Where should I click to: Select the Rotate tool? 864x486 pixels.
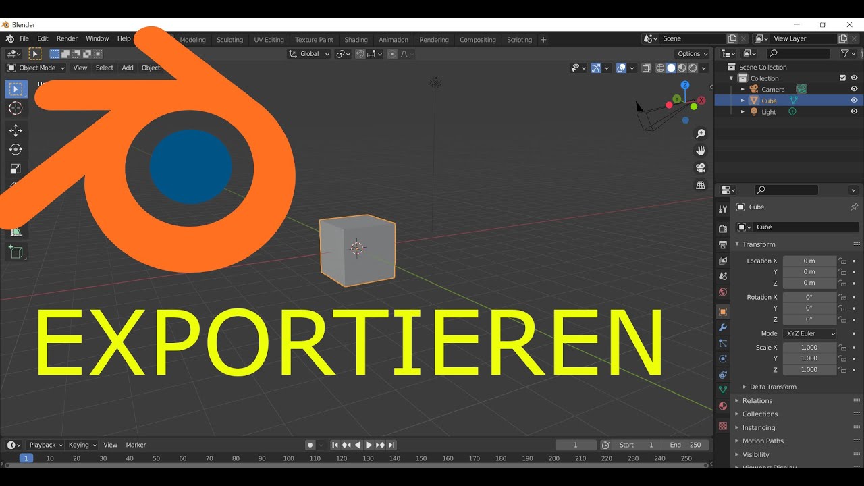pos(16,150)
